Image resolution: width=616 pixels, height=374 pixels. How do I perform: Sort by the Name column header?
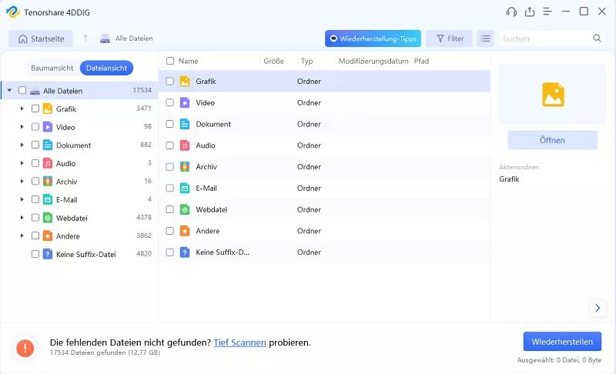188,61
